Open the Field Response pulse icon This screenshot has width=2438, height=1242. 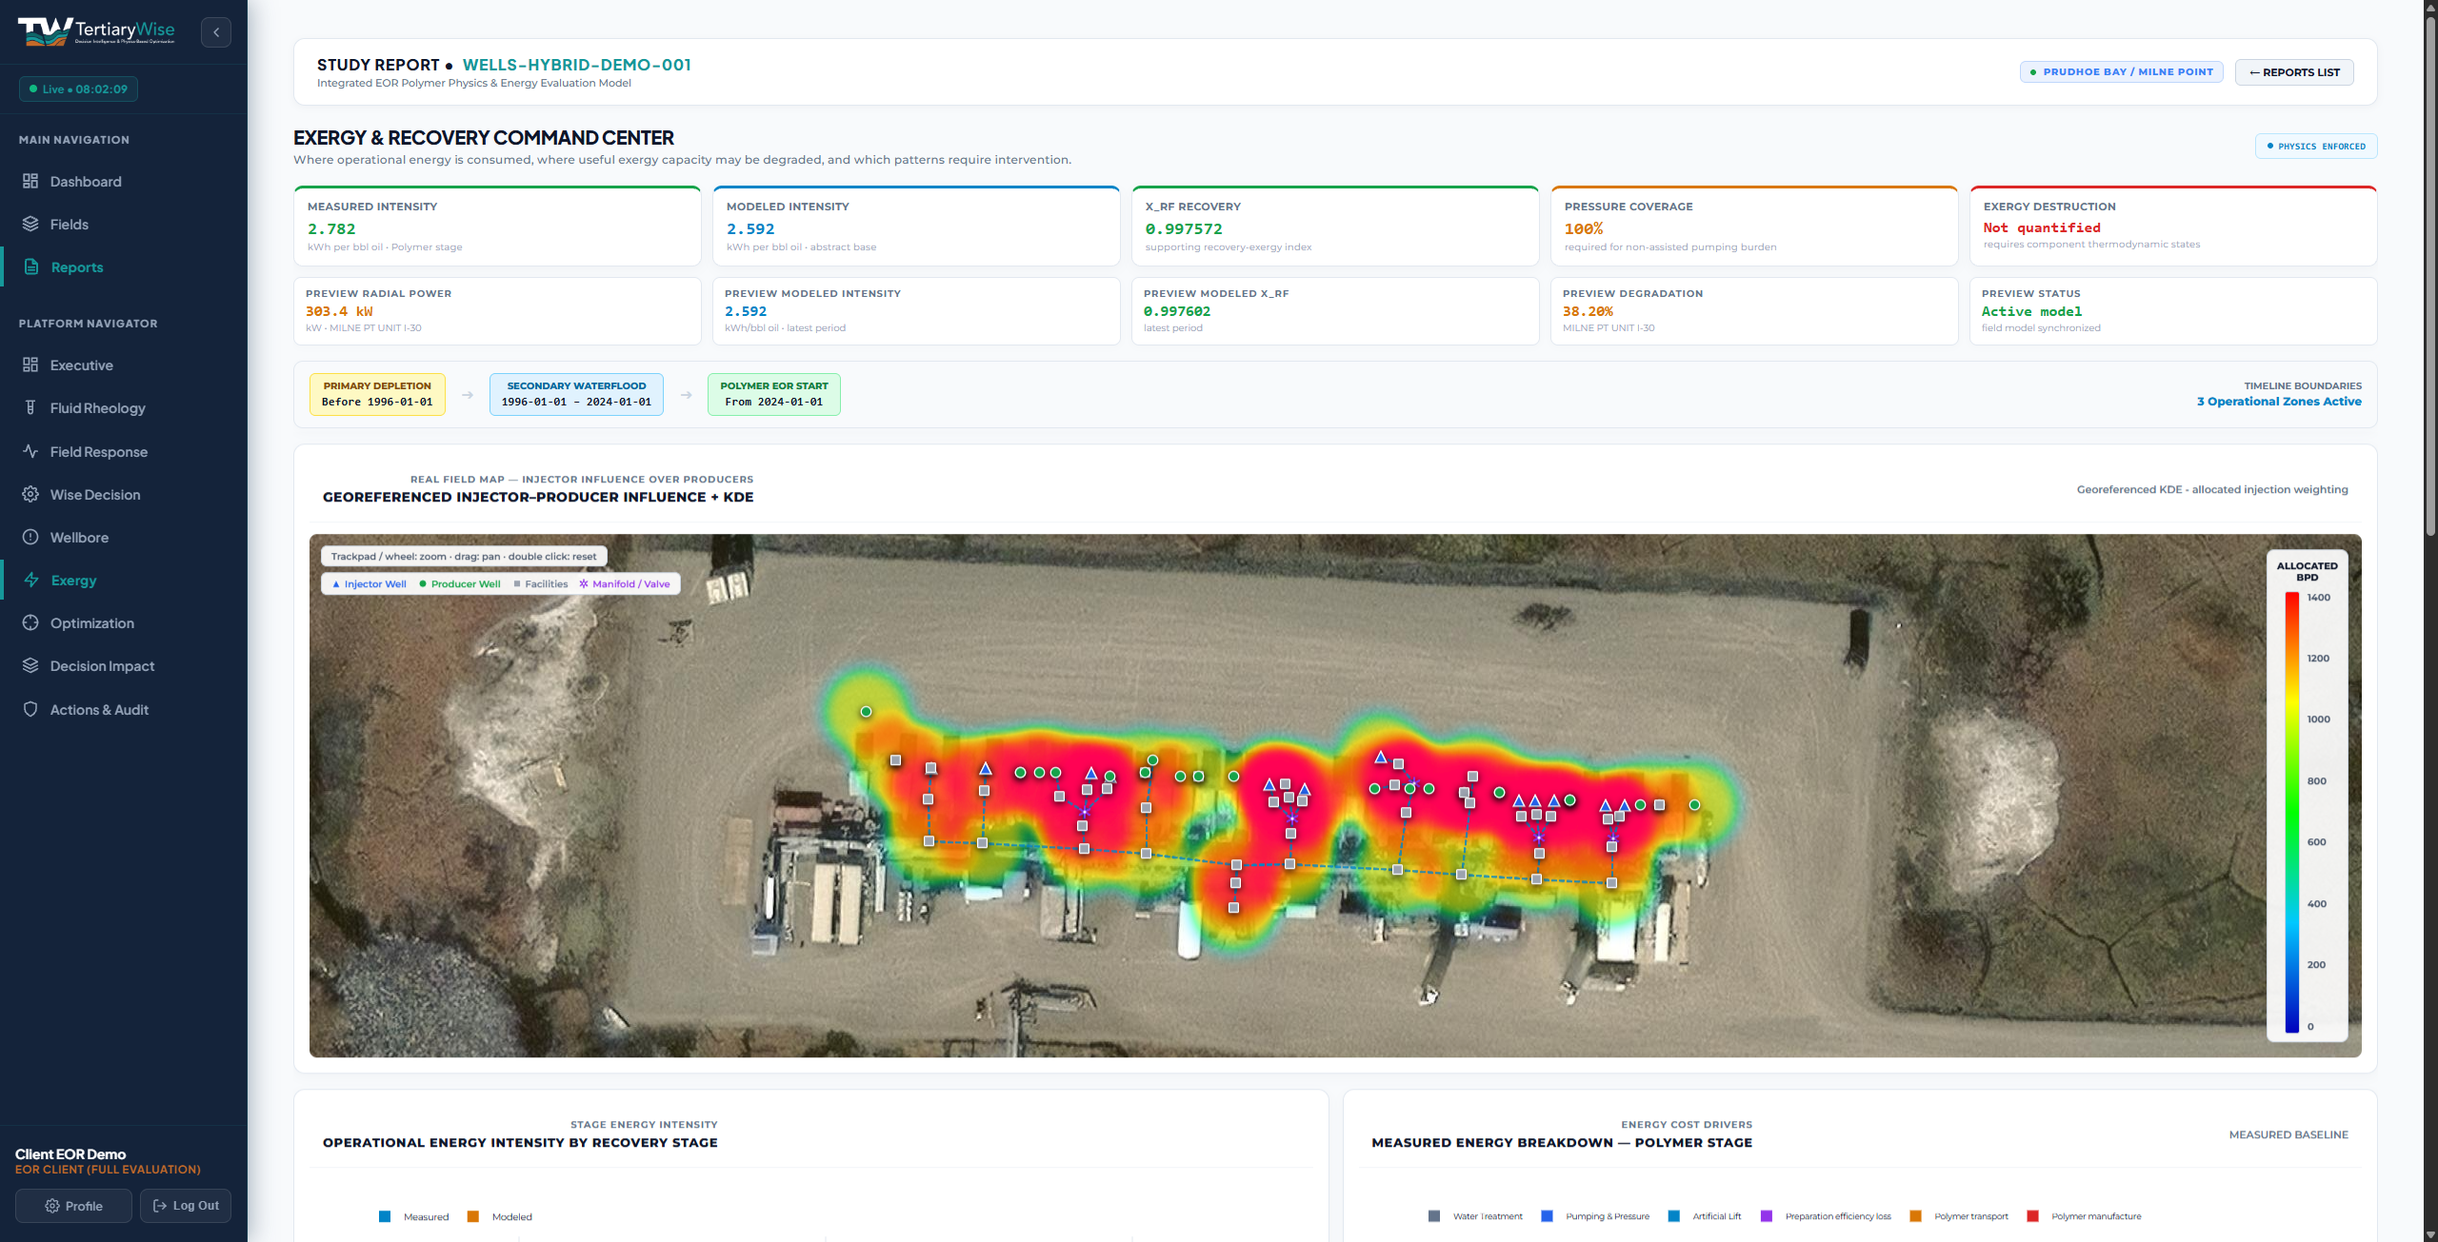30,451
